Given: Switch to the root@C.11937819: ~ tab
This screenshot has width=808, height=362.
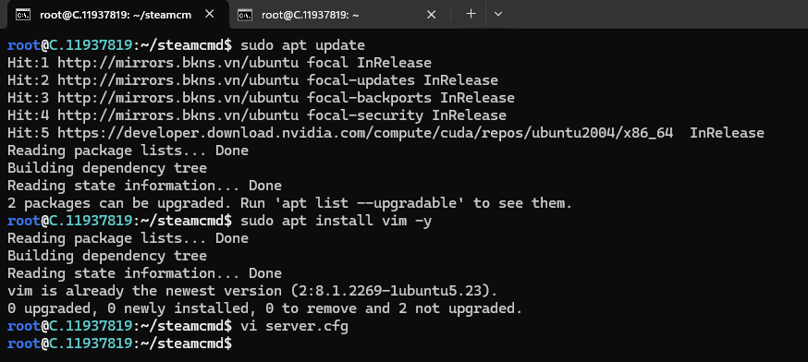Looking at the screenshot, I should pyautogui.click(x=337, y=15).
